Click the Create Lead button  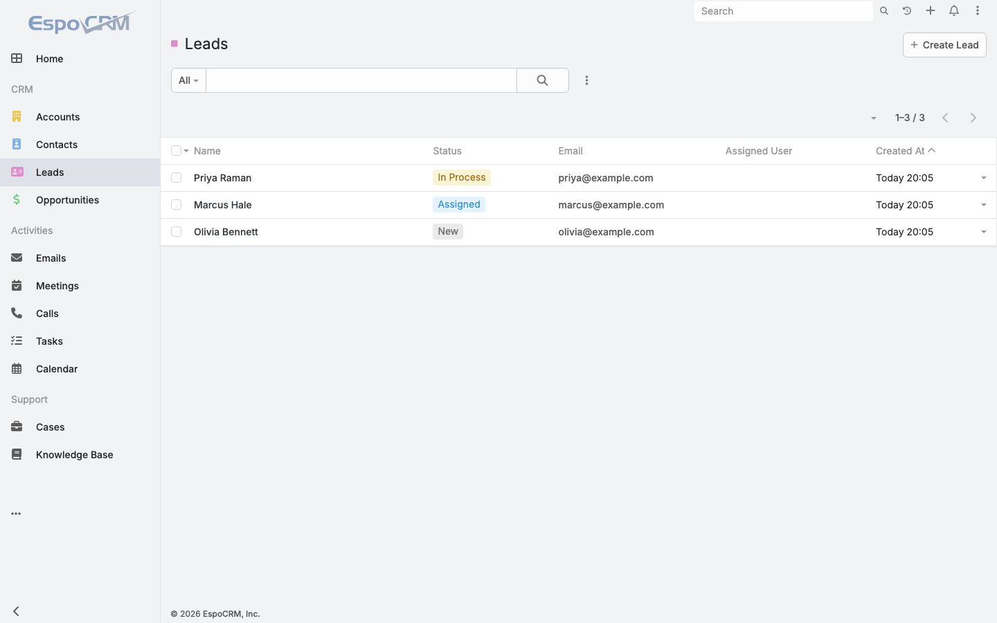[944, 45]
